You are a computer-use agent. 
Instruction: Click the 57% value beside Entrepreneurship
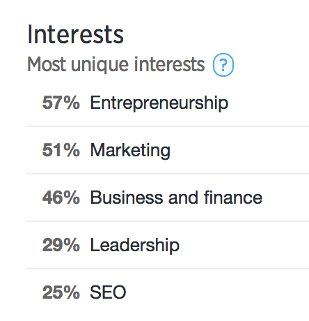tap(61, 103)
